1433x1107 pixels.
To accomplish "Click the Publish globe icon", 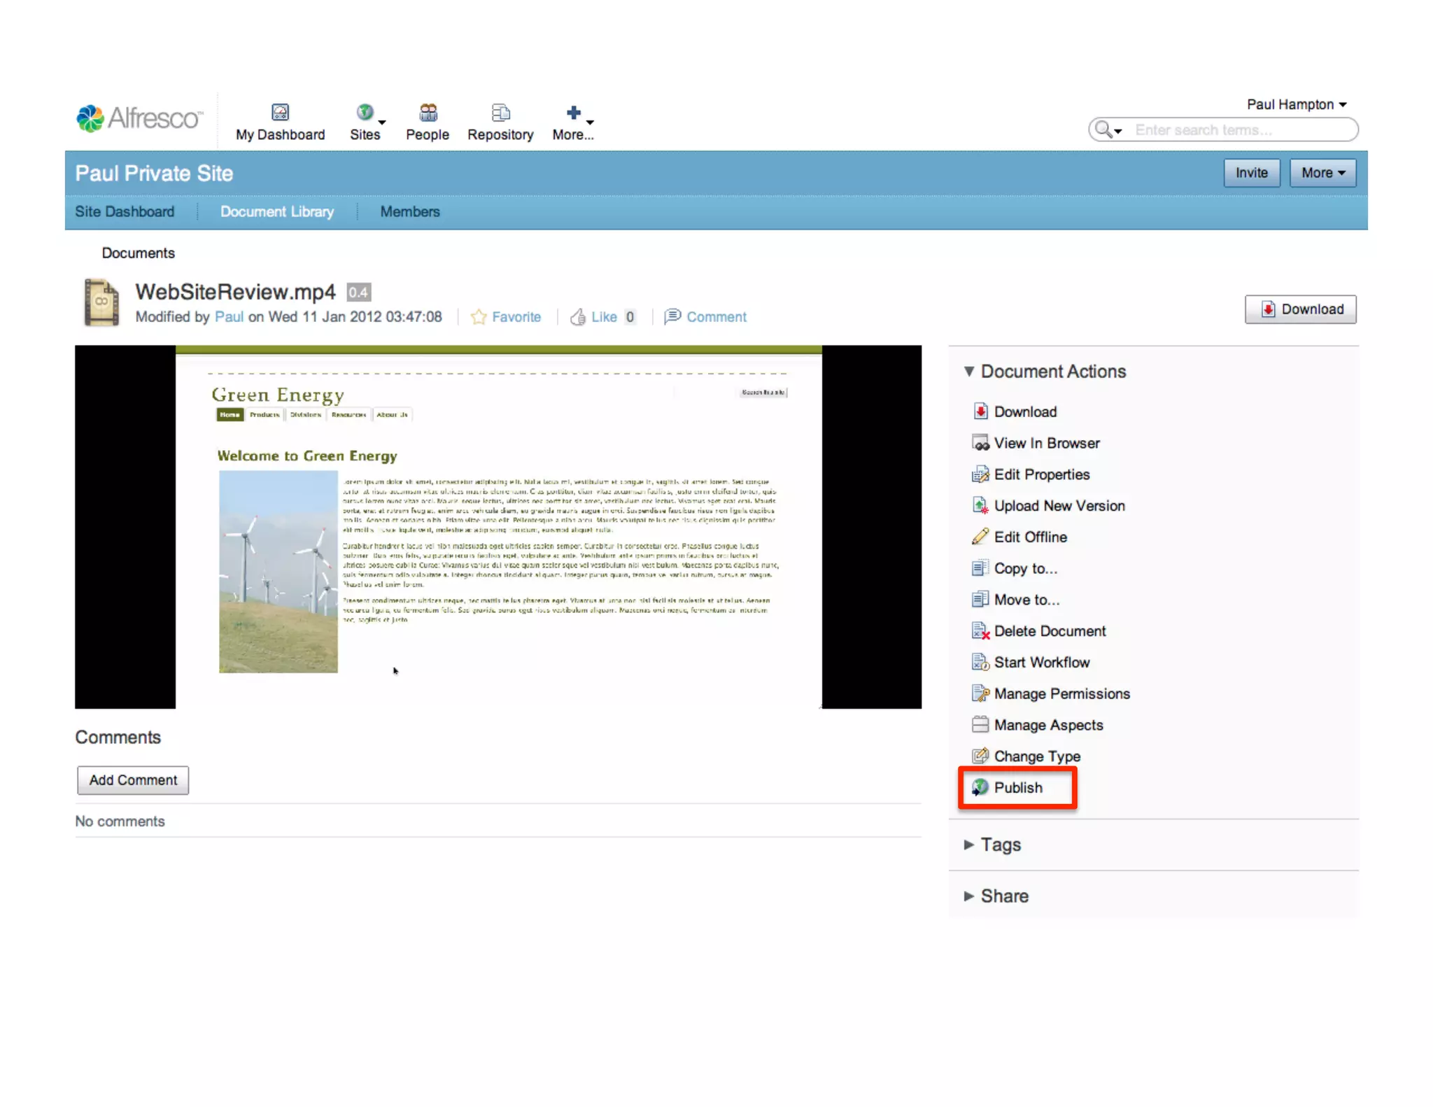I will [x=980, y=787].
